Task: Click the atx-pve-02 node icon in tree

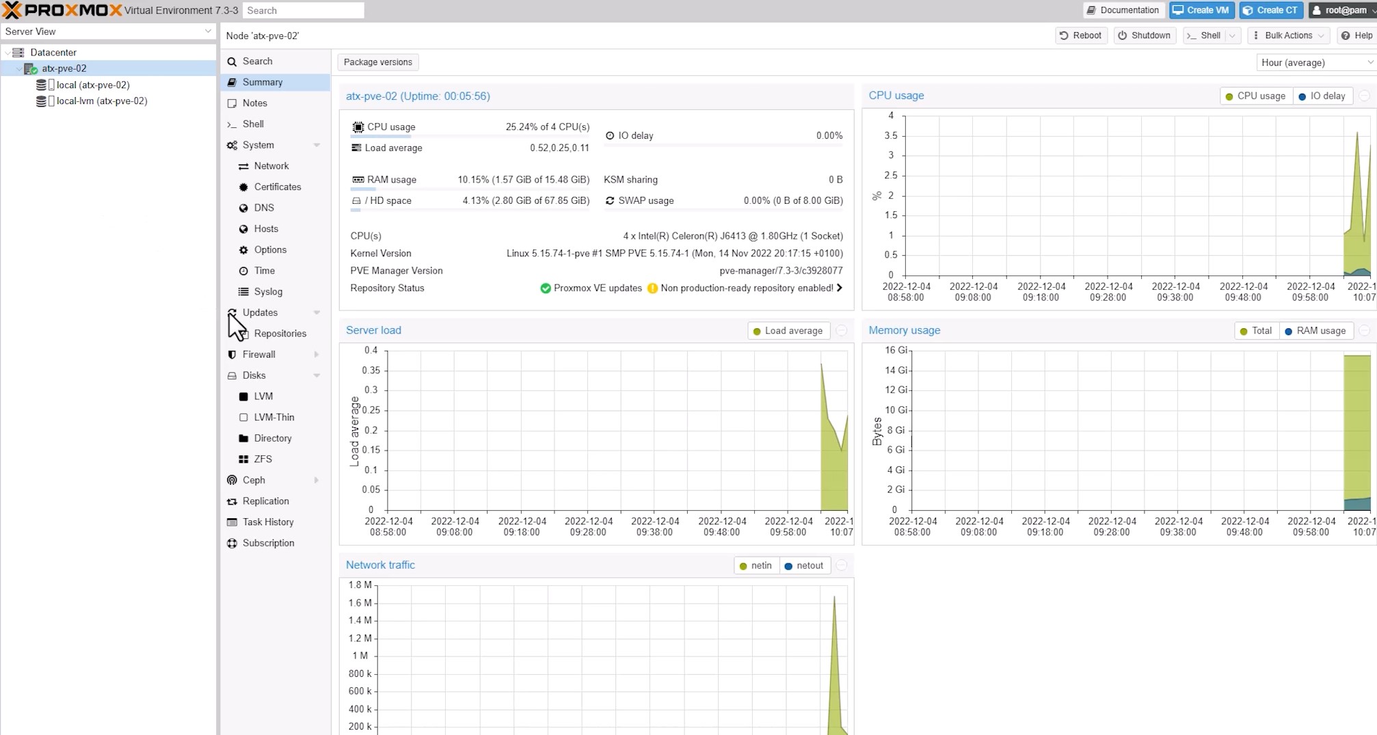Action: [30, 68]
